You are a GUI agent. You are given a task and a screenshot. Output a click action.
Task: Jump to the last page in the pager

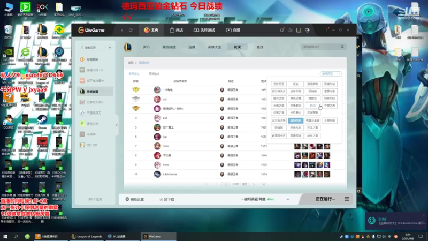[x=263, y=184]
